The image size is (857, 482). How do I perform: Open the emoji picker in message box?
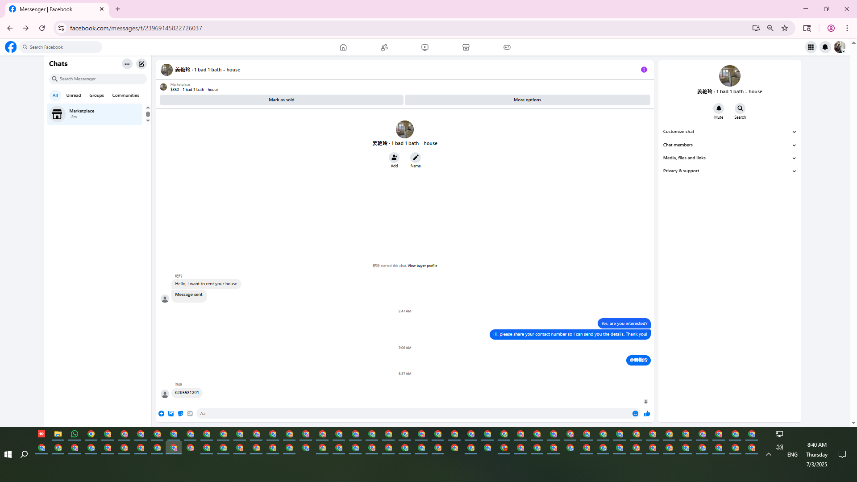(x=635, y=414)
